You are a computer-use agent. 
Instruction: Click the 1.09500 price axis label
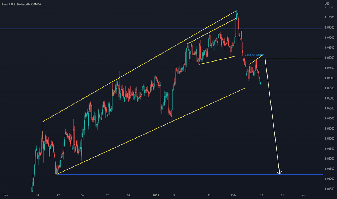point(329,27)
